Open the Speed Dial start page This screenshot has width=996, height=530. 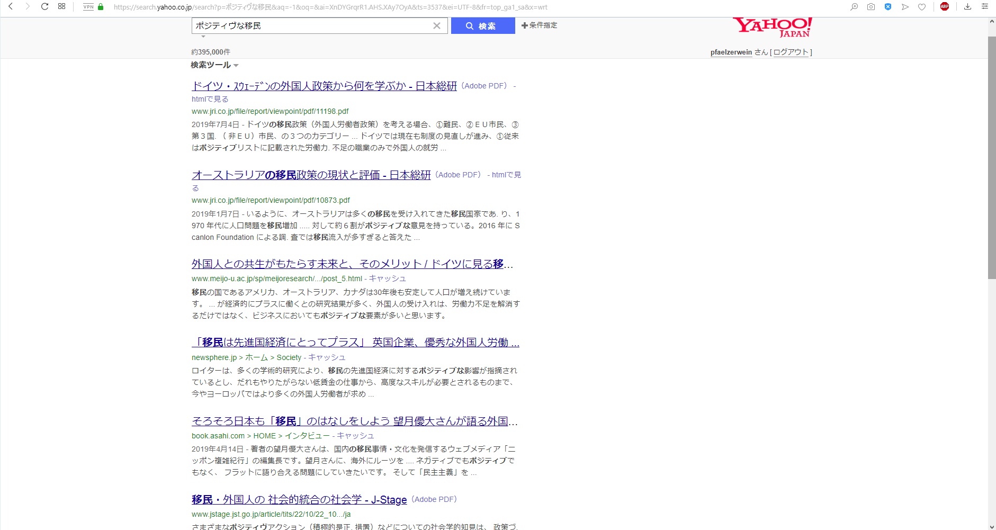pyautogui.click(x=61, y=7)
